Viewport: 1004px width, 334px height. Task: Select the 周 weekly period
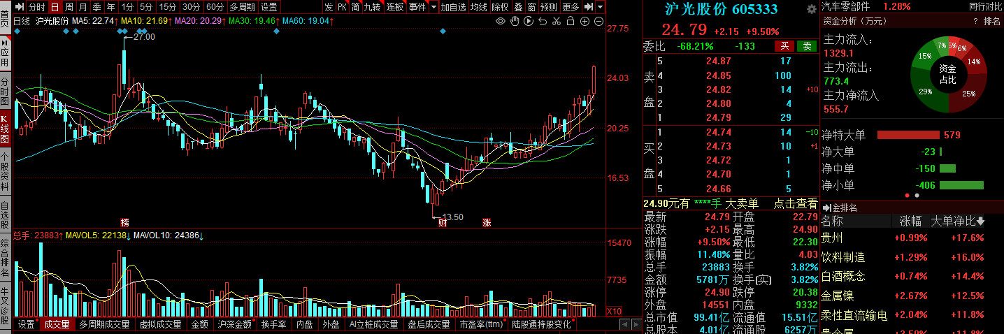(69, 7)
